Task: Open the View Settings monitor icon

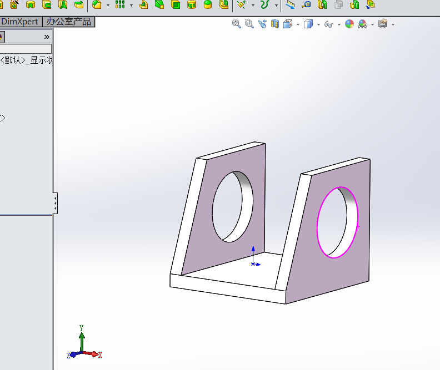Action: [383, 24]
